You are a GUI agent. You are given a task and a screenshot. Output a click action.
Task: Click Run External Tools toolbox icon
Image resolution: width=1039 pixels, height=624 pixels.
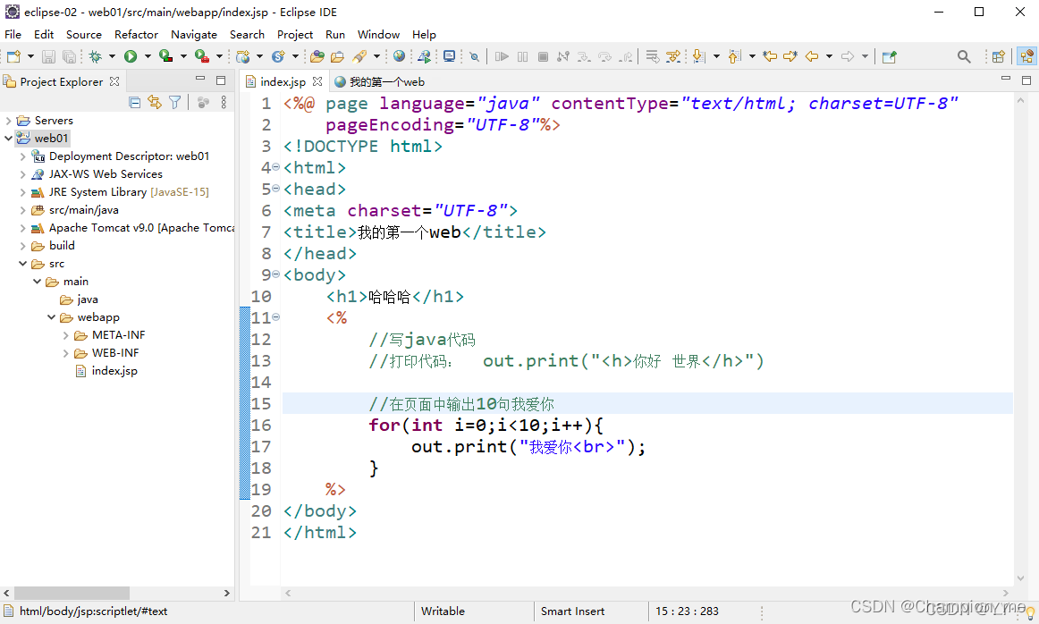tap(201, 57)
